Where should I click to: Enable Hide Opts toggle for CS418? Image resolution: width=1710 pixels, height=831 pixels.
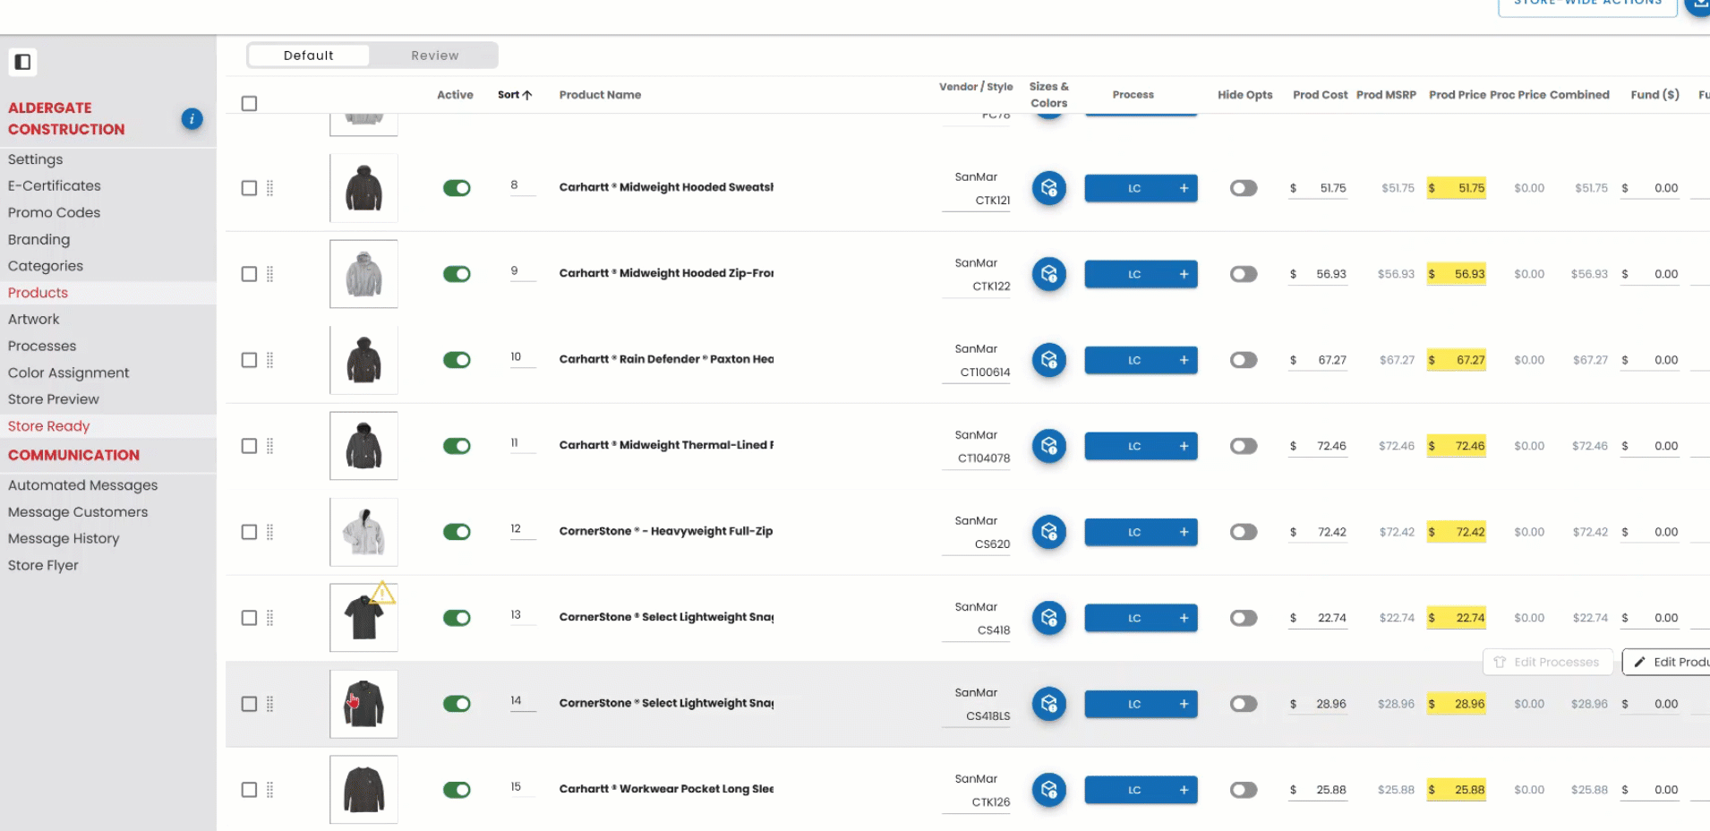tap(1243, 618)
